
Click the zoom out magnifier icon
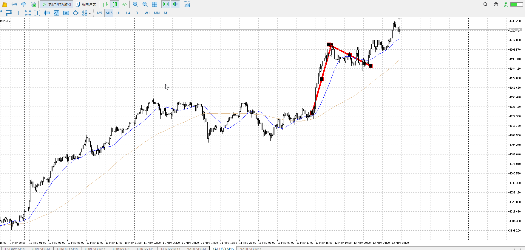click(145, 4)
